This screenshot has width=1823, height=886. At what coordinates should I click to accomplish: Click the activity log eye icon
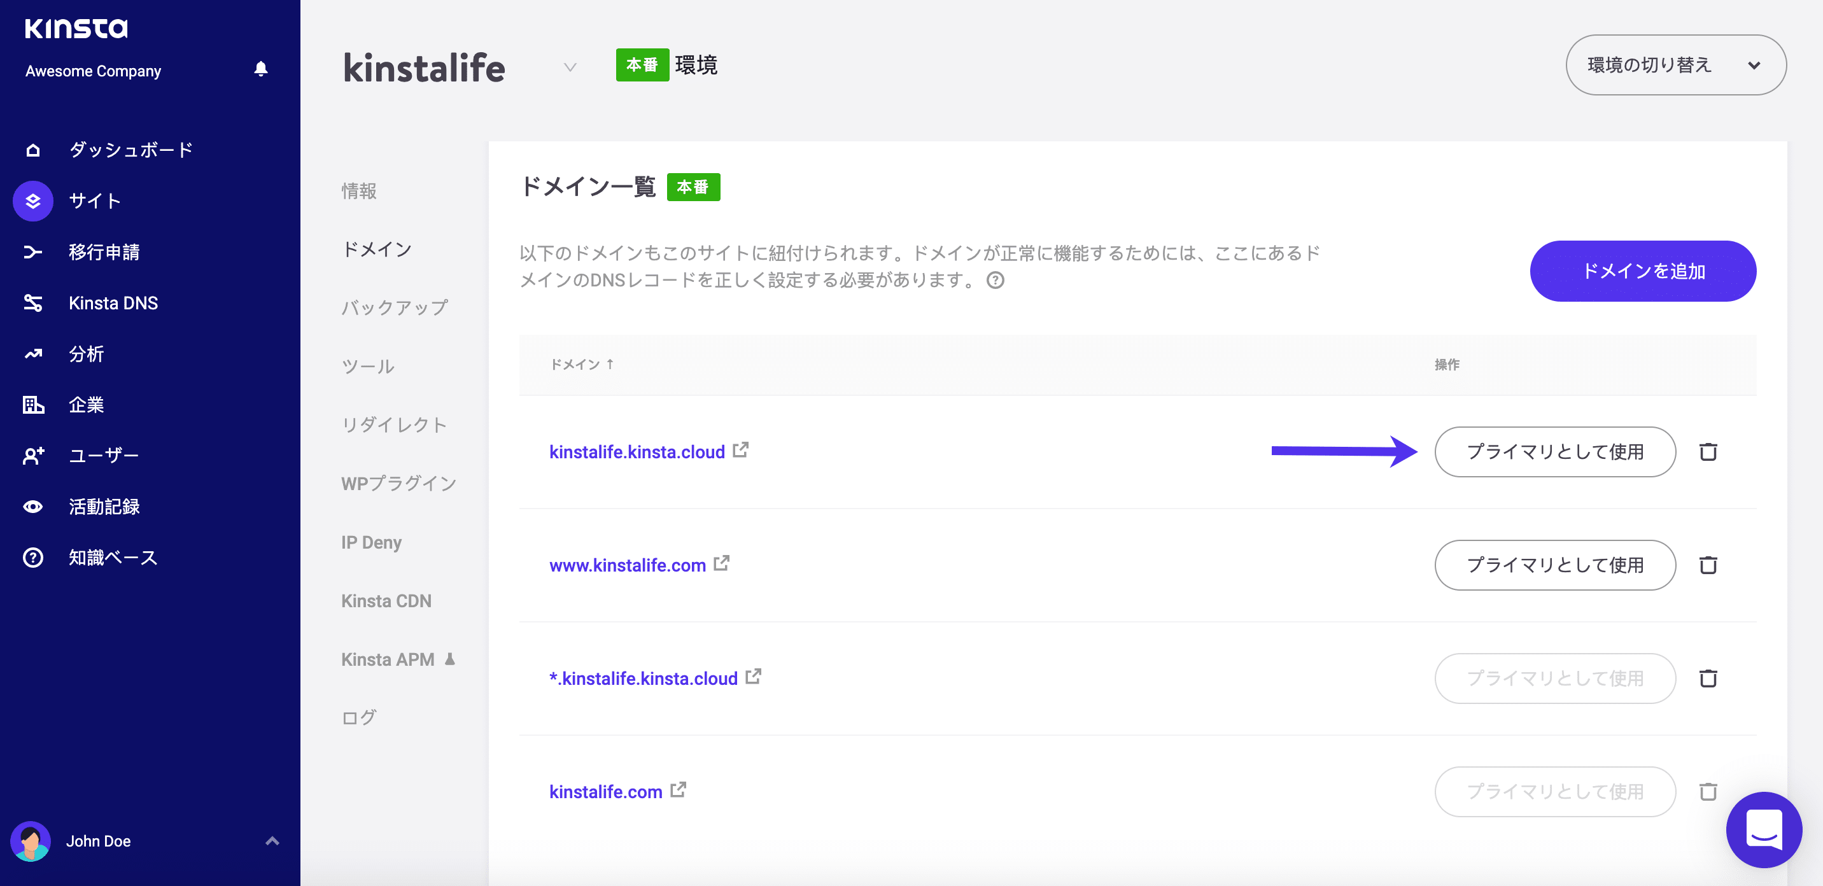click(32, 507)
